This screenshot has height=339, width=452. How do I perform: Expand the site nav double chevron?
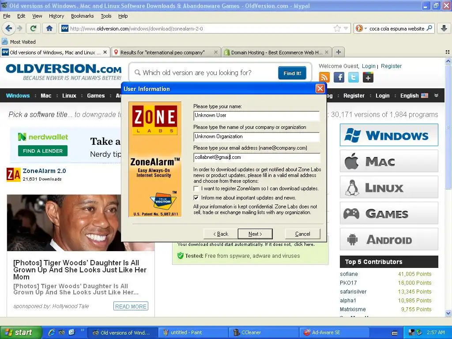pyautogui.click(x=436, y=95)
